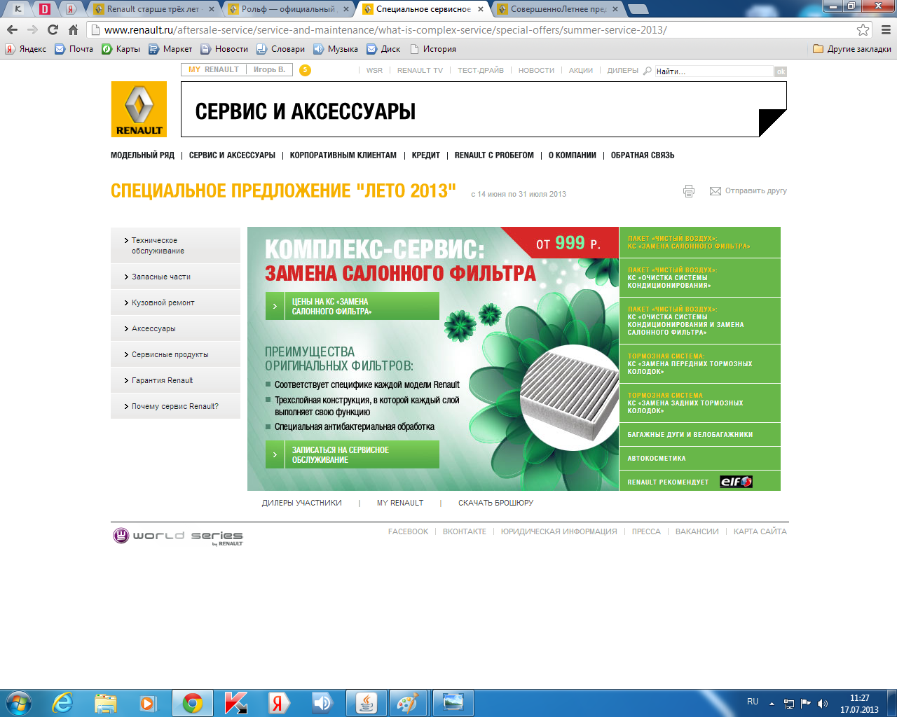The image size is (897, 717).
Task: Open Windows Explorer from the taskbar
Action: (105, 702)
